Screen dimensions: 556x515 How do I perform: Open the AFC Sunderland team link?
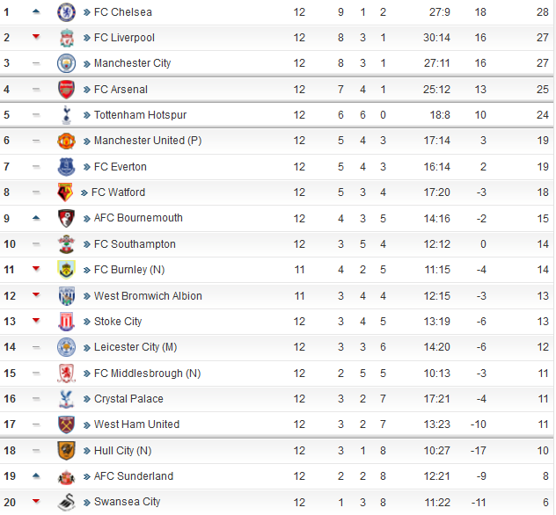pos(134,476)
